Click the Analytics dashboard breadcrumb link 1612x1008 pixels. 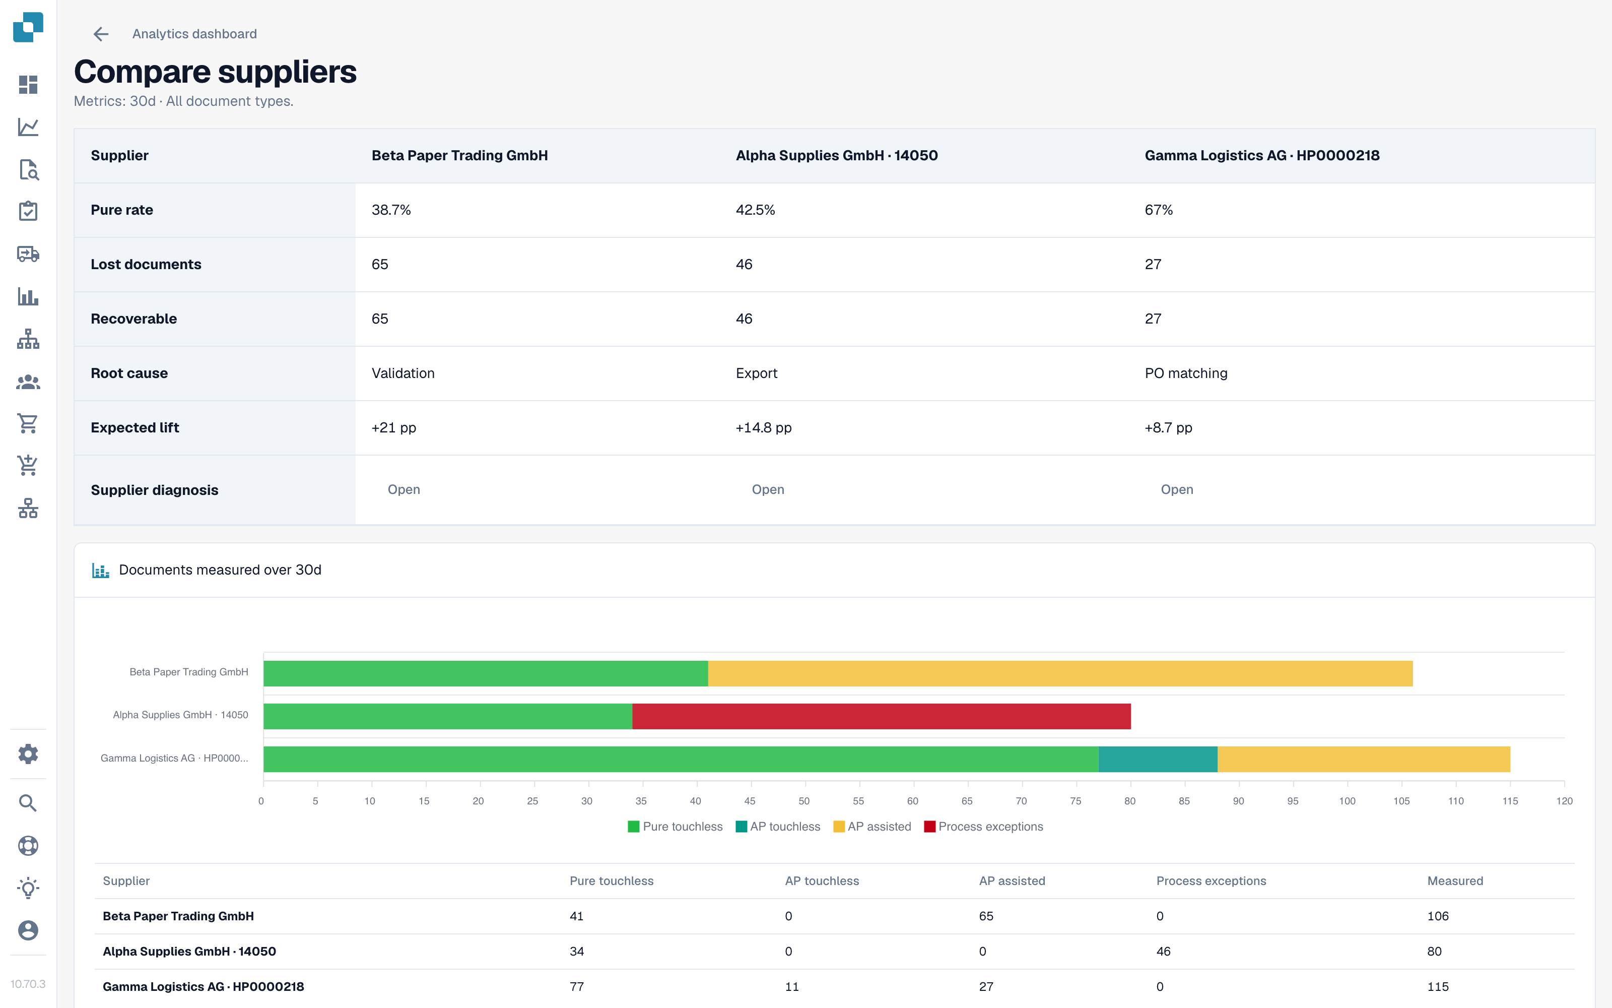[194, 34]
